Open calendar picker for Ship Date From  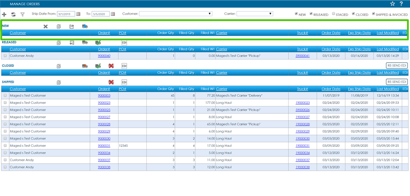point(78,14)
